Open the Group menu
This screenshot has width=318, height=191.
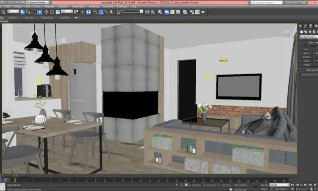coord(17,6)
